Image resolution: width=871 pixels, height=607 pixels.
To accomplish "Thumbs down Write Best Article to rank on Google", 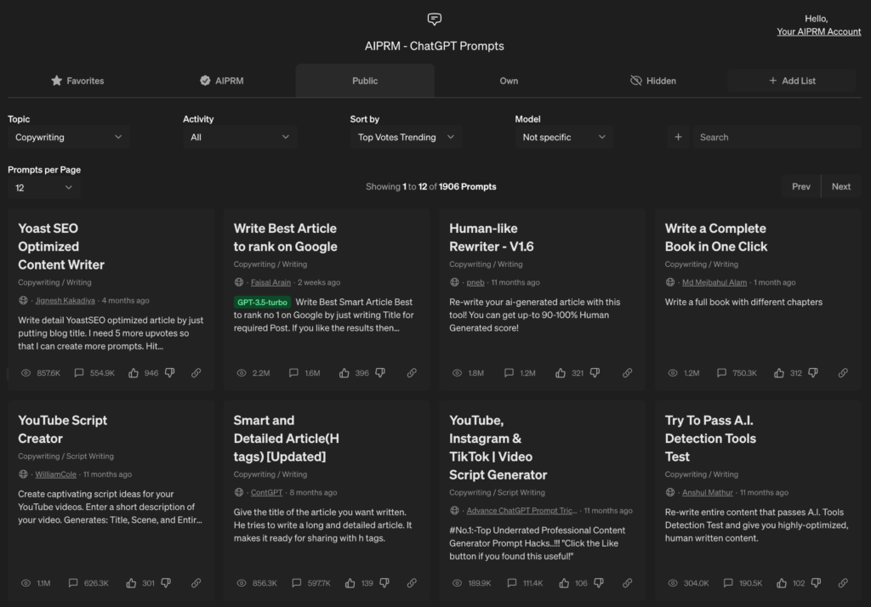I will click(380, 372).
